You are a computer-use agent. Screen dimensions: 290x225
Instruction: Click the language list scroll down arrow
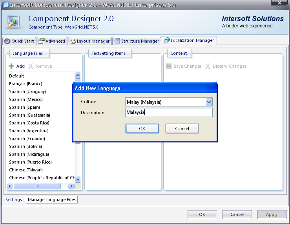(x=78, y=179)
